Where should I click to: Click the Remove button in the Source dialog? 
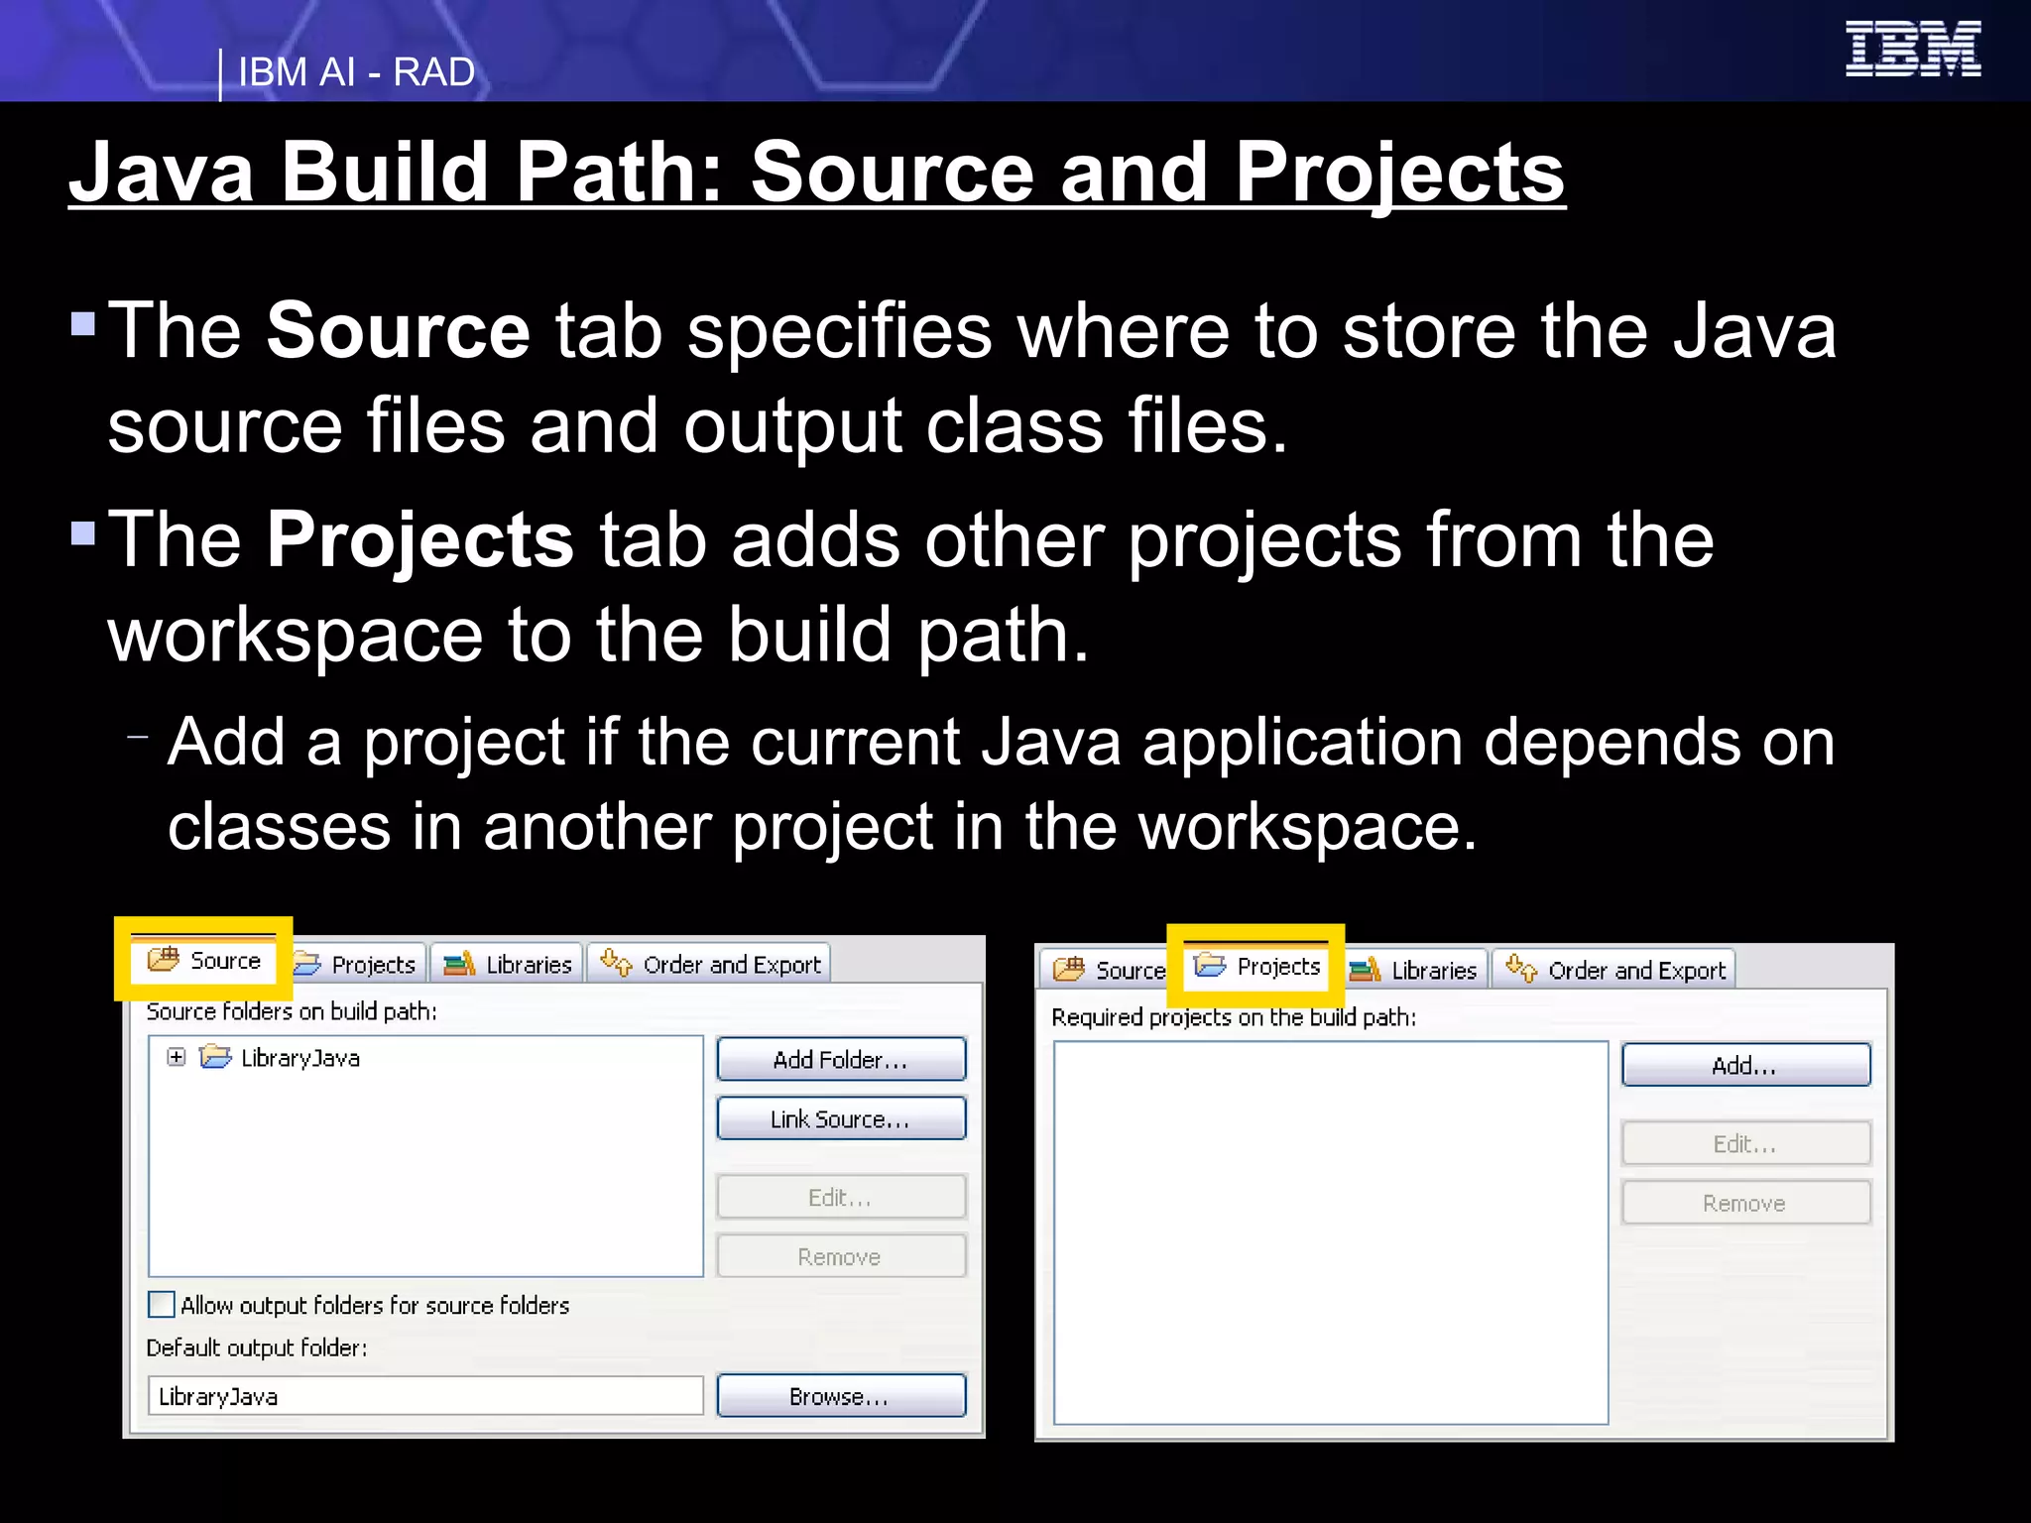point(841,1256)
